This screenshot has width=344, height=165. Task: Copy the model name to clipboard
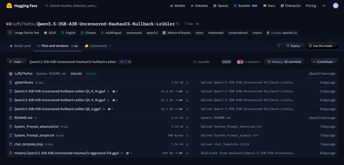(178, 24)
